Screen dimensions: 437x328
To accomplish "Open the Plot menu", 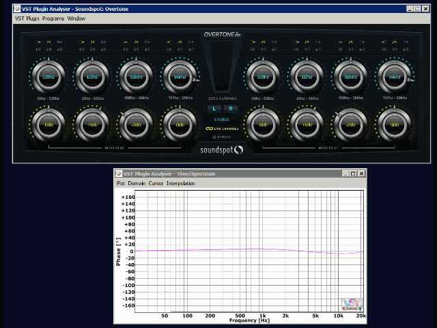I will (x=121, y=183).
